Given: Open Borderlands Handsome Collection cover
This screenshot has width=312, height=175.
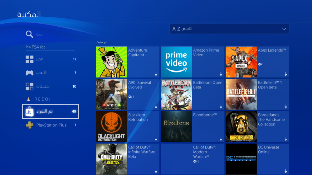Looking at the screenshot, I should coord(241,127).
